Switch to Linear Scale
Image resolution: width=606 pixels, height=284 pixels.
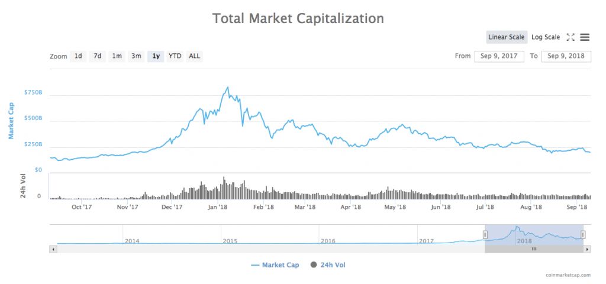coord(506,37)
